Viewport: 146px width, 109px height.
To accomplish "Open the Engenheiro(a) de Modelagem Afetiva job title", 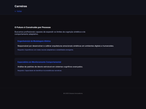I will (34, 41).
